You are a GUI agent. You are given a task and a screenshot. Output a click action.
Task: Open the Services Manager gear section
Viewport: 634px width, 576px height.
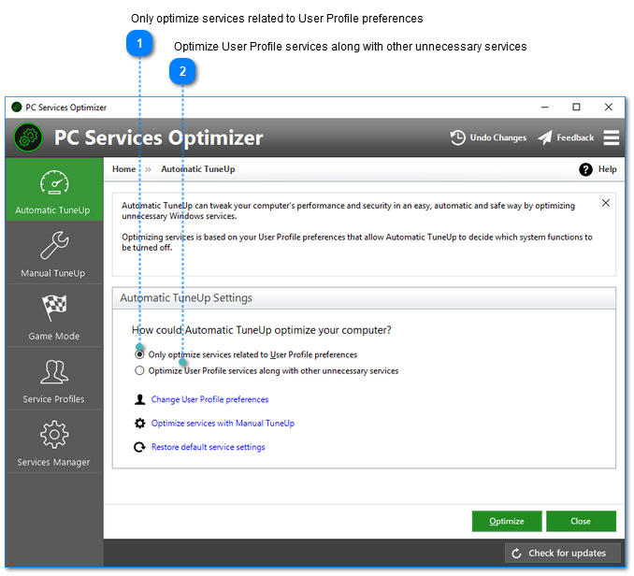(52, 442)
